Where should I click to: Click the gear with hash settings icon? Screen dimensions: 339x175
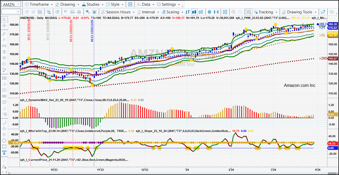coord(88,12)
